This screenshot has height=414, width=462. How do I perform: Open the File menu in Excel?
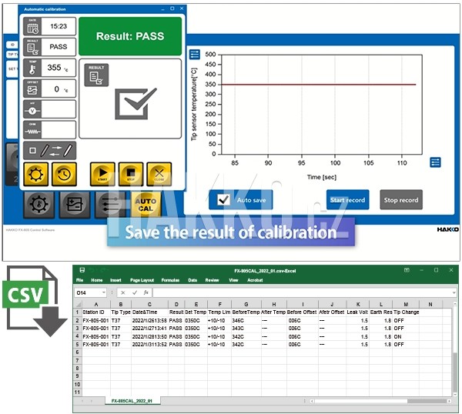tap(79, 280)
